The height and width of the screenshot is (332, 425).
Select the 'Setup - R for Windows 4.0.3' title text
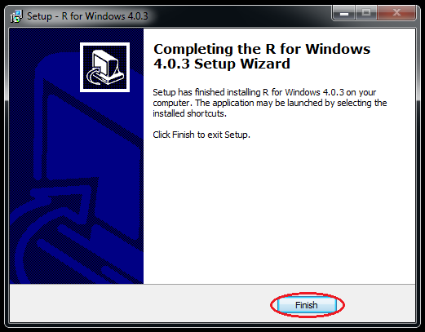(x=87, y=16)
